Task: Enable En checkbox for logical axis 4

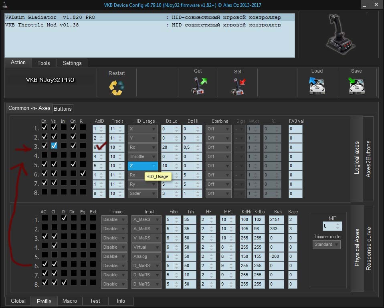Action: [44, 155]
